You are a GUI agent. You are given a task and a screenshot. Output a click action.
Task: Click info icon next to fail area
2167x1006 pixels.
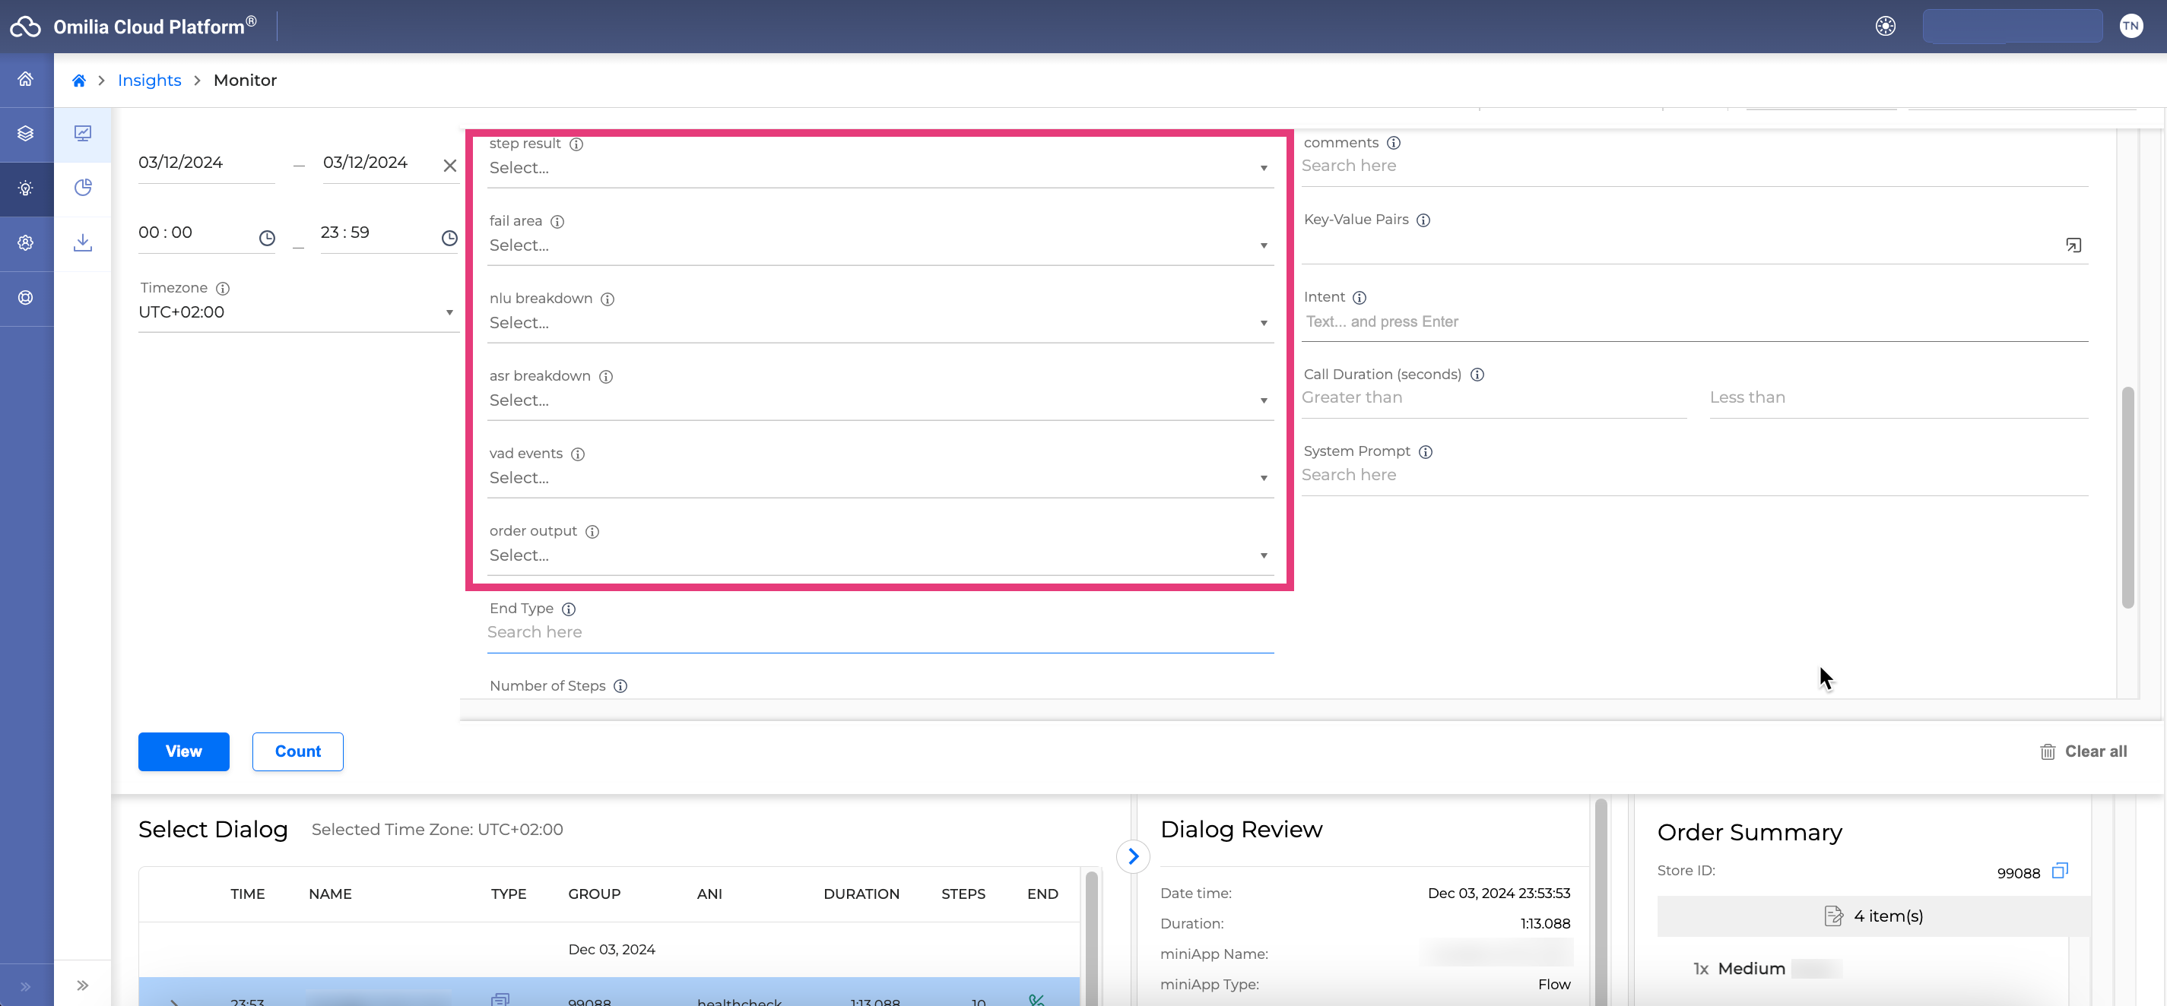pyautogui.click(x=557, y=222)
